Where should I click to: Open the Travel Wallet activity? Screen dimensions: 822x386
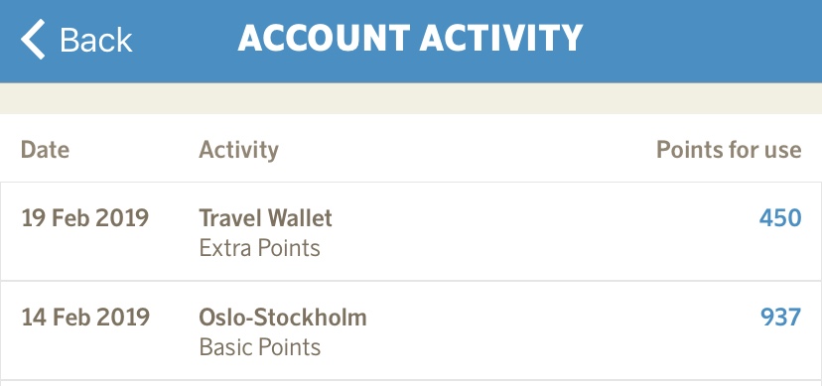click(265, 218)
